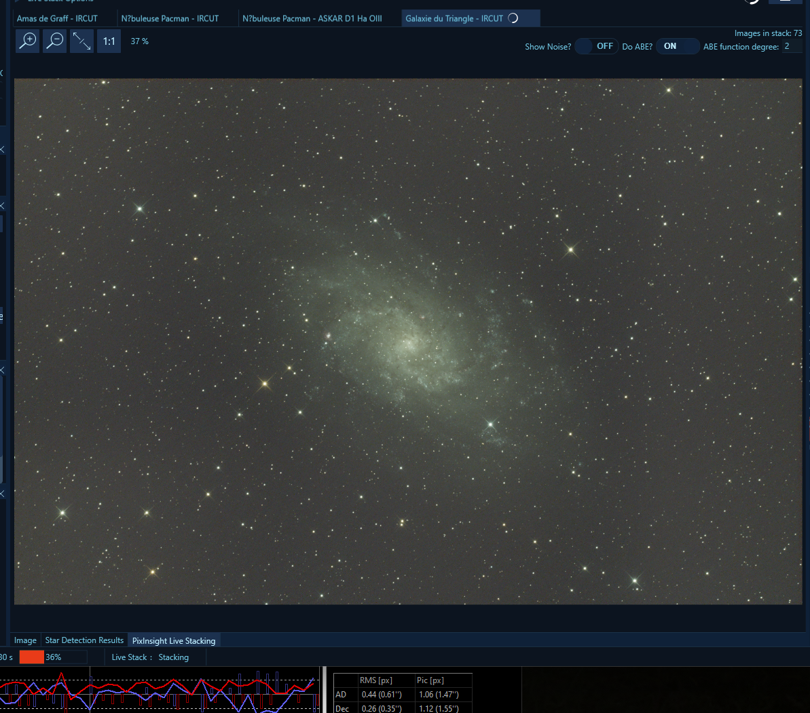Set the view to 1:1 zoom

109,41
